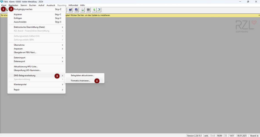Open the Hilfsmittel menu
Viewport: 260px width, 137px height.
[73, 5]
